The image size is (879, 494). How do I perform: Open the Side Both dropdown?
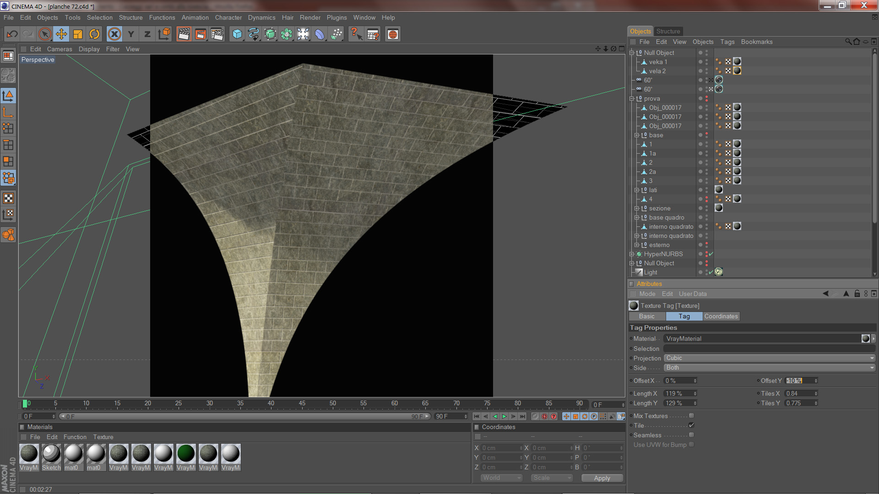point(769,368)
